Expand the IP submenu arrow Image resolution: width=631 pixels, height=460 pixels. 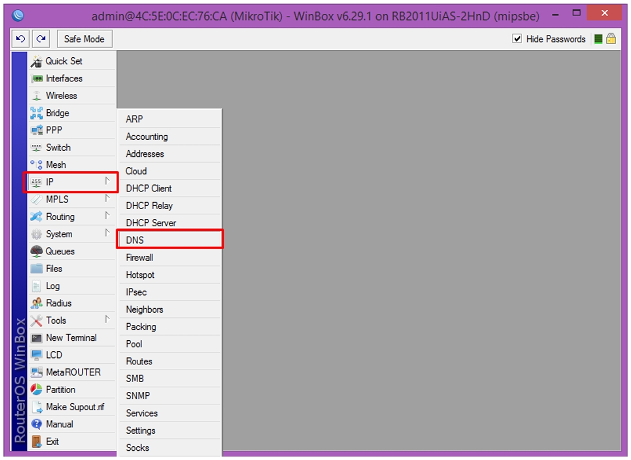pyautogui.click(x=108, y=182)
